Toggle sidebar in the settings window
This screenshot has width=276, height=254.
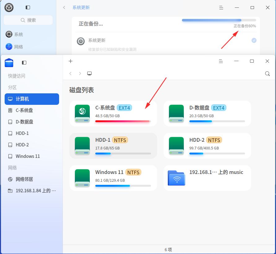click(28, 7)
